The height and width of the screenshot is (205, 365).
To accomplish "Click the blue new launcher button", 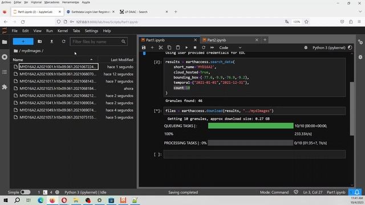I will 23,42.
